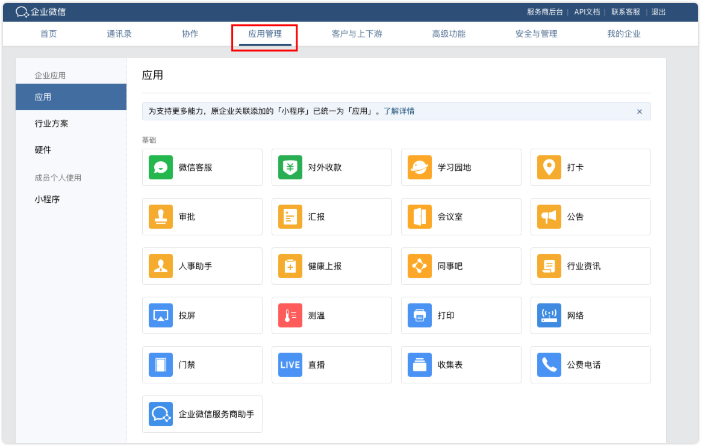The width and height of the screenshot is (701, 446).
Task: Open the 安全与管理 tab
Action: [536, 34]
